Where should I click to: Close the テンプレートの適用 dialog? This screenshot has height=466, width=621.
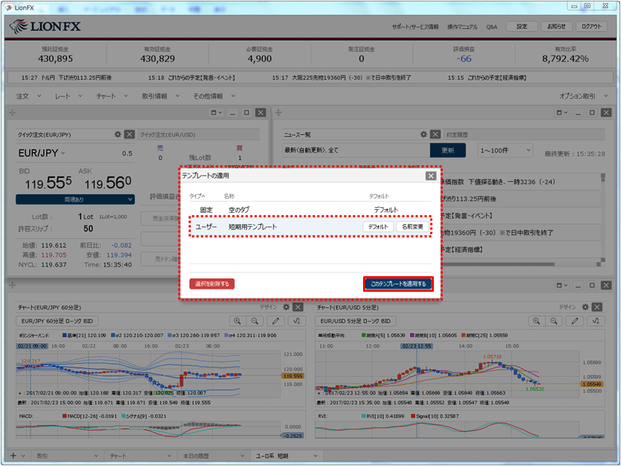(431, 176)
